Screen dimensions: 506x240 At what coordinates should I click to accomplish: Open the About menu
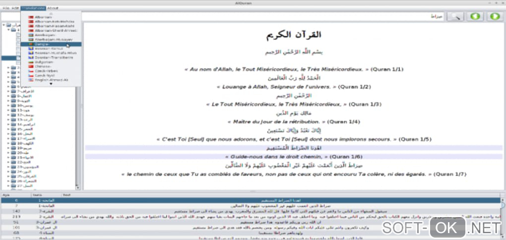pos(53,8)
